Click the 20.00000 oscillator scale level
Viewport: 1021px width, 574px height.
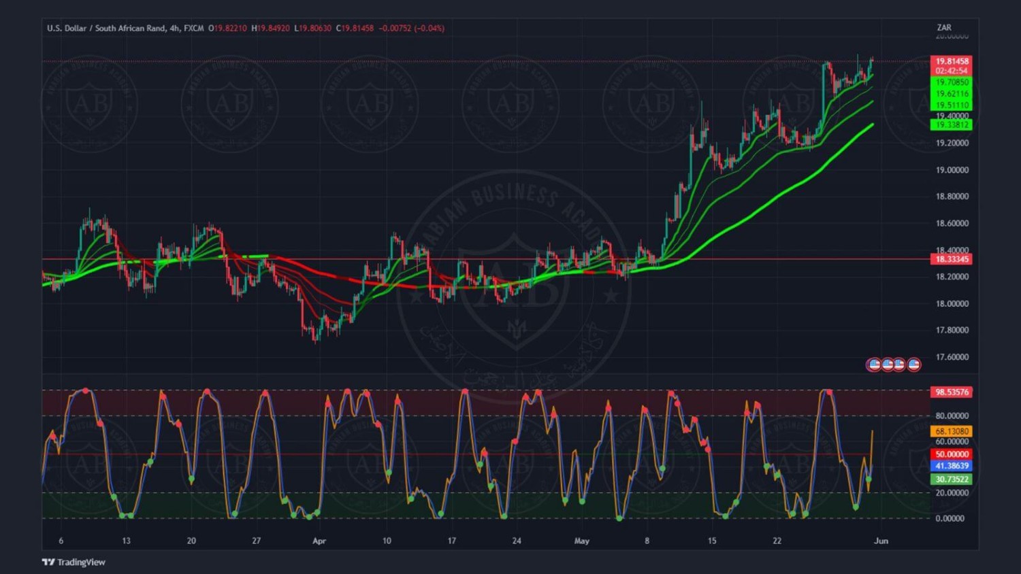tap(952, 492)
